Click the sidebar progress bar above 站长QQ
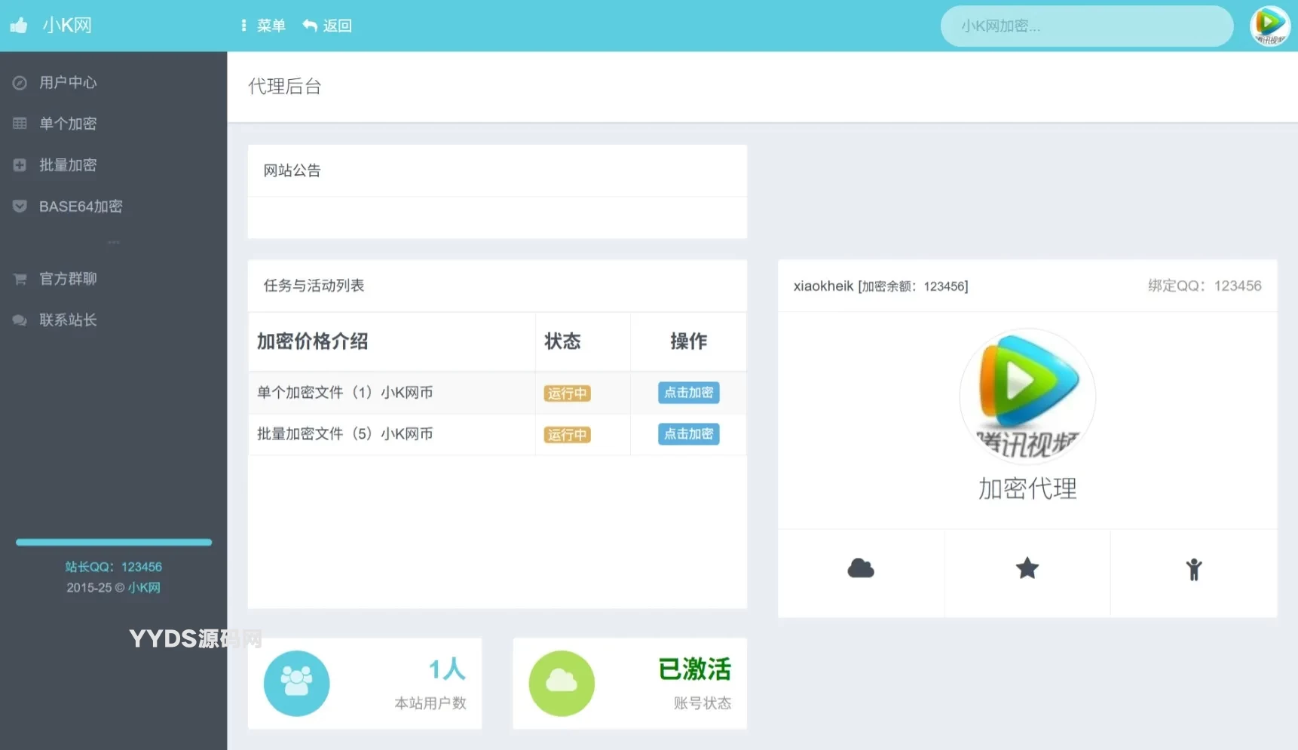Image resolution: width=1298 pixels, height=750 pixels. (x=113, y=542)
